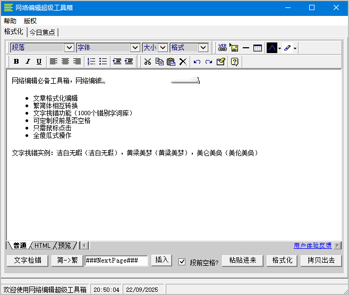Expand the 字体 font dropdown
The width and height of the screenshot is (349, 295).
(x=135, y=48)
